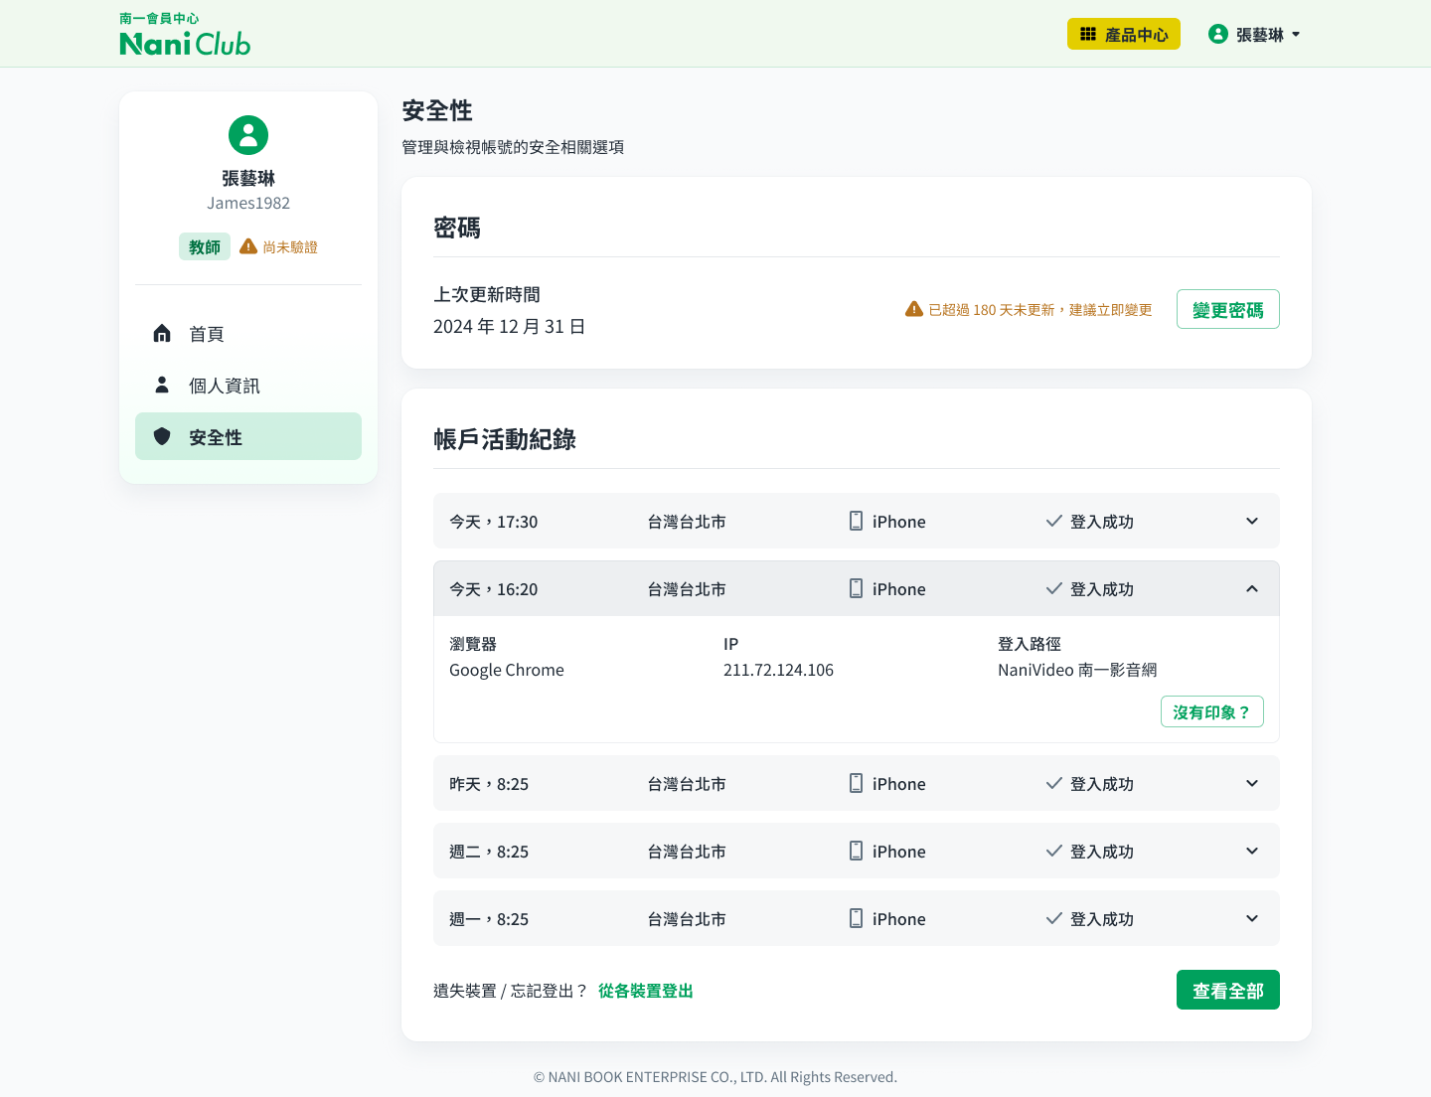
Task: Click the phone icon in 昨天 8:25 row
Action: coord(856,783)
